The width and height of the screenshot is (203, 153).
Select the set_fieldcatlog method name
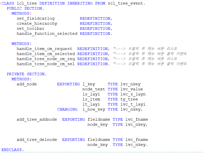[36, 18]
